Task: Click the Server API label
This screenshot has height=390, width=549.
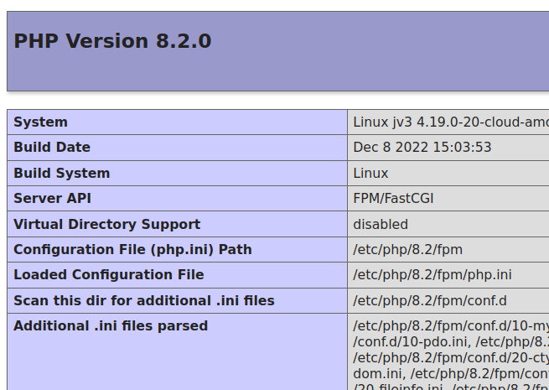Action: (52, 199)
